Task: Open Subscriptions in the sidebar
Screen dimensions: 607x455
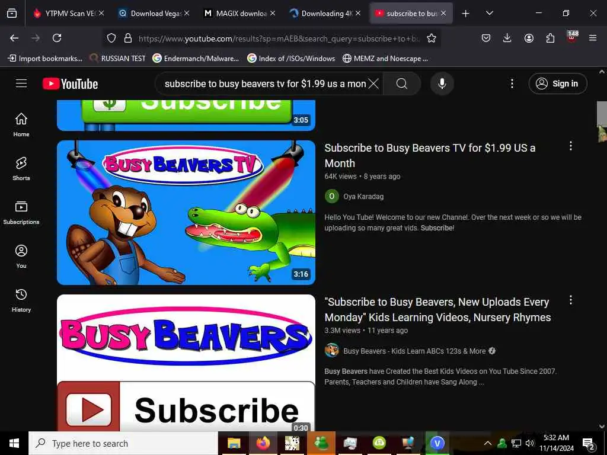Action: click(21, 213)
